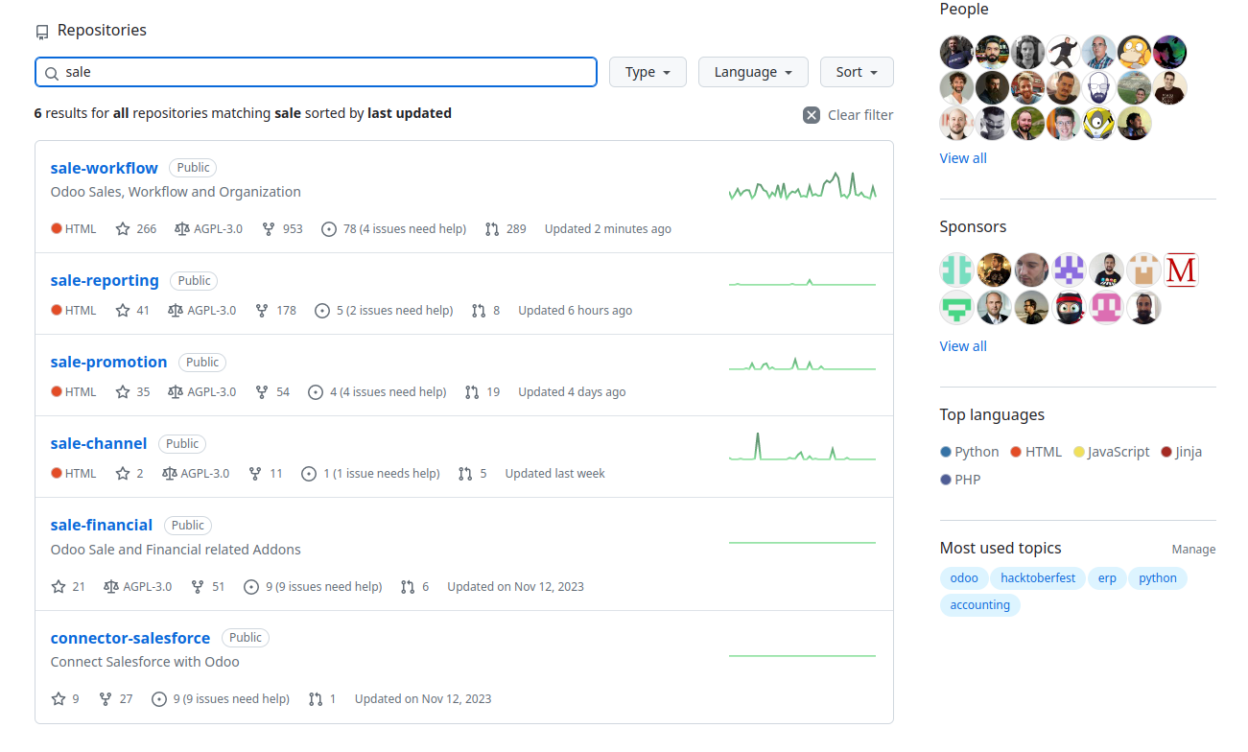Click fork icon on sale-financial row
The height and width of the screenshot is (752, 1248).
pyautogui.click(x=198, y=587)
